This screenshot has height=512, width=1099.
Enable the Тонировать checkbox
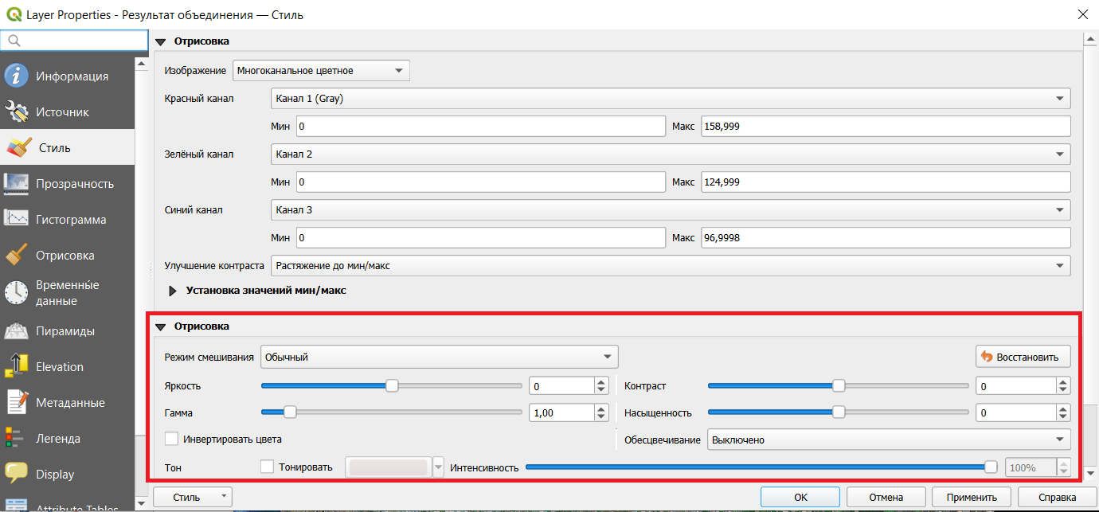pyautogui.click(x=268, y=467)
